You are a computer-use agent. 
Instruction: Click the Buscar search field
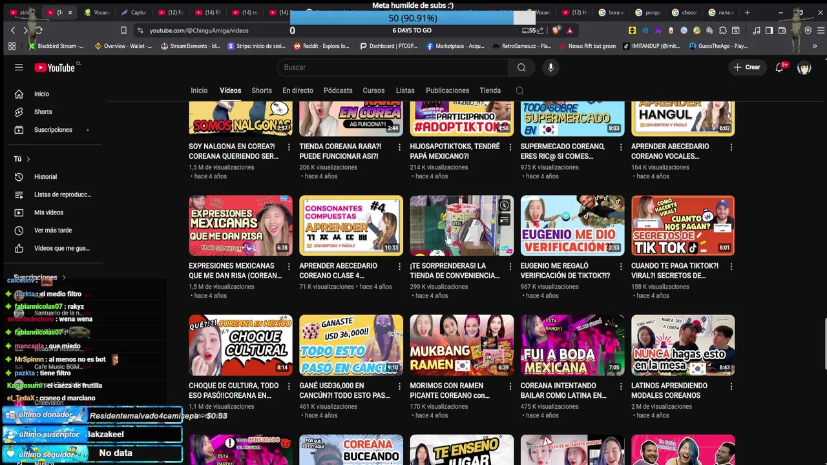coord(394,67)
